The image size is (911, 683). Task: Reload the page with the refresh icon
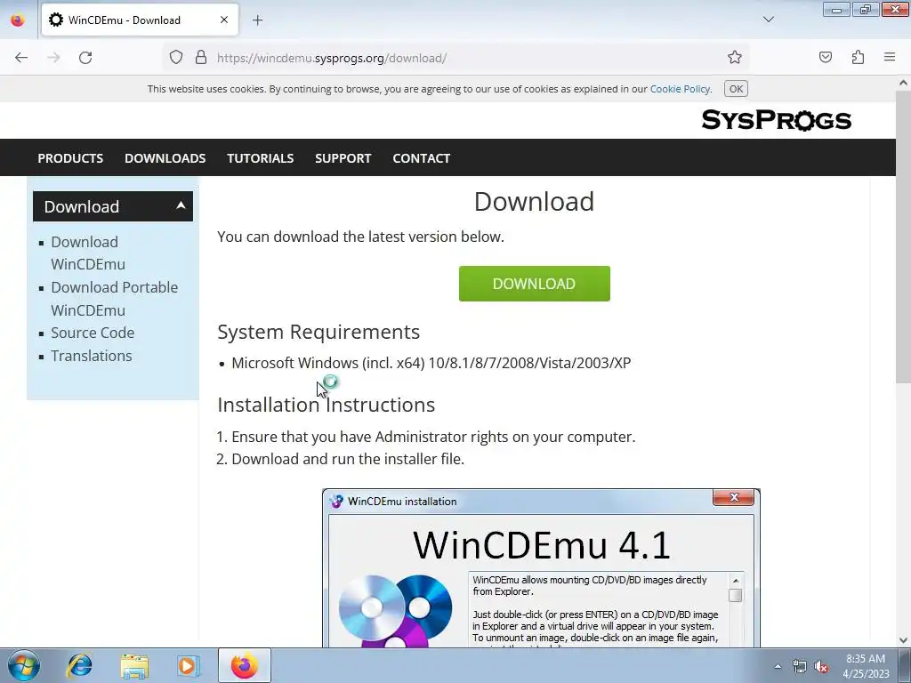pos(85,58)
